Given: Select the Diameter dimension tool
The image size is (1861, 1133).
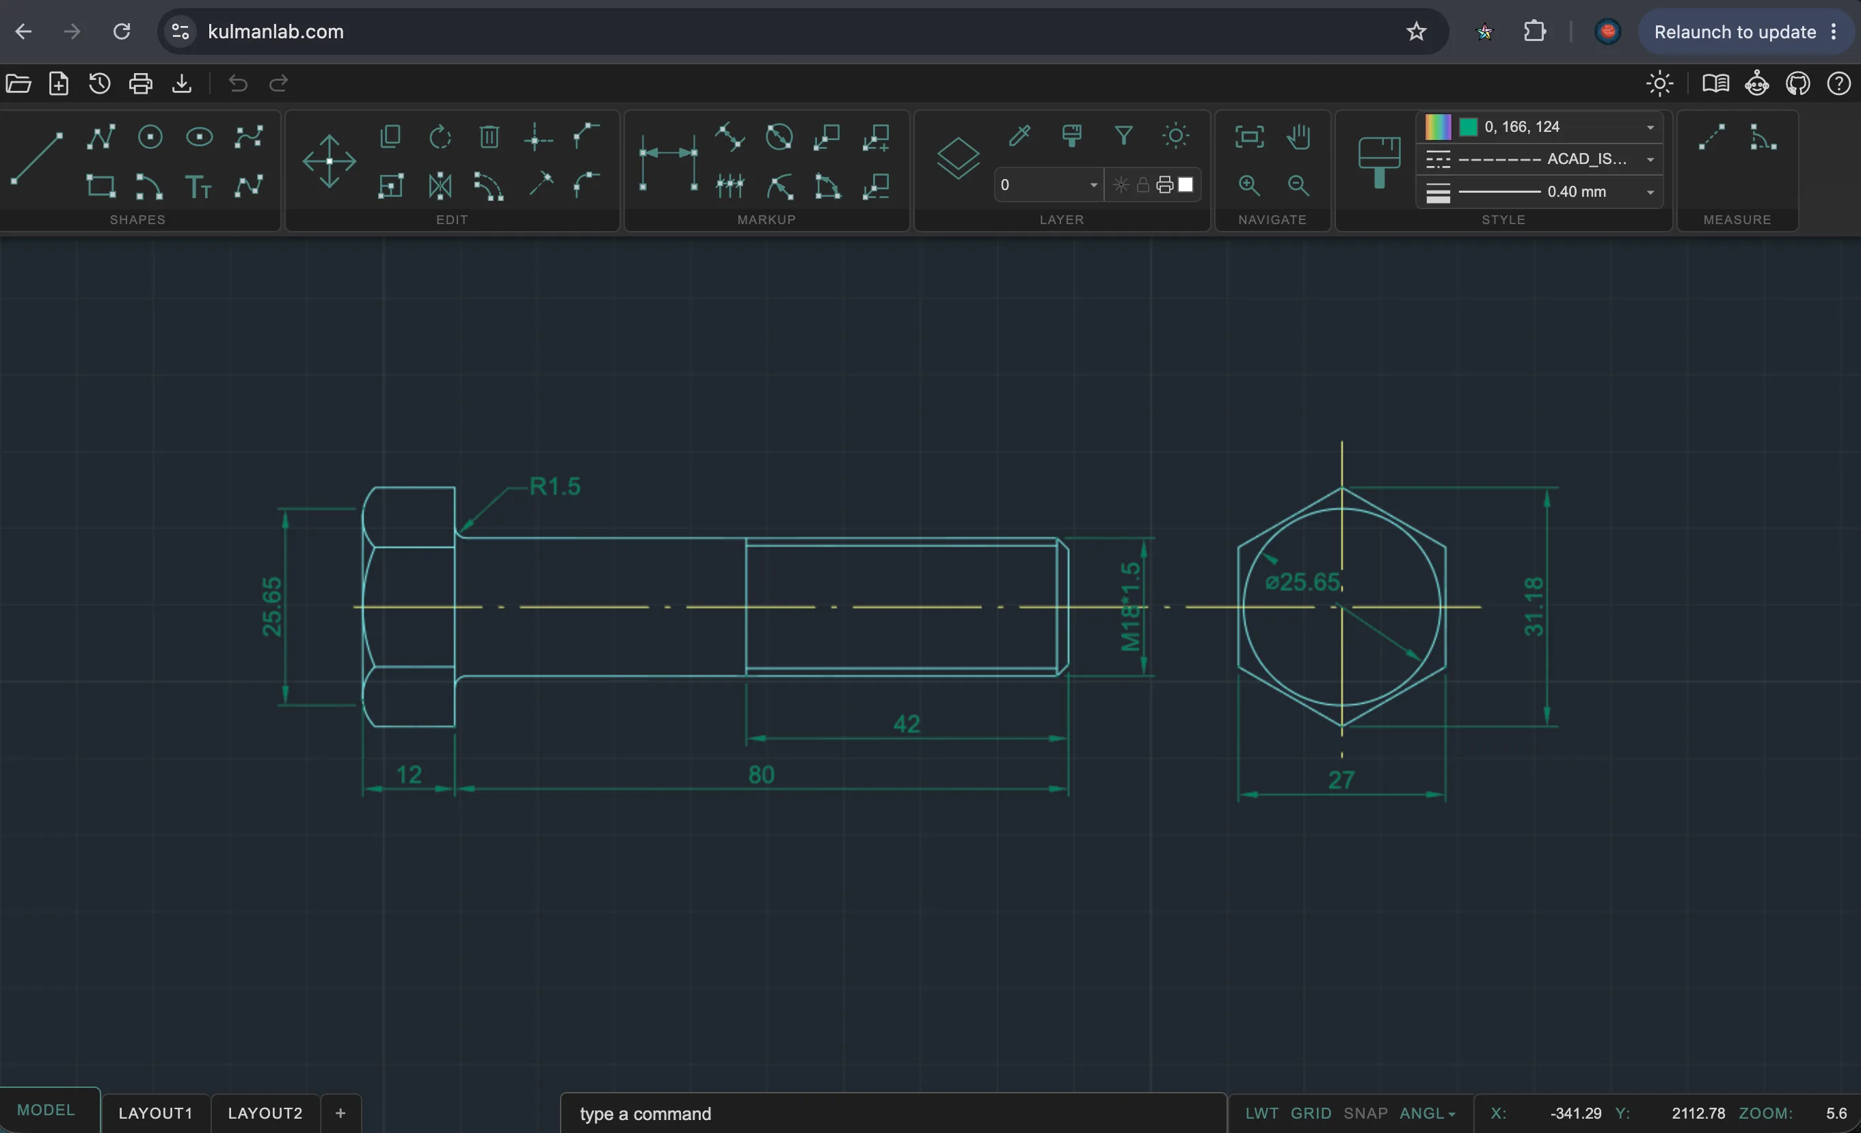Looking at the screenshot, I should coord(779,137).
